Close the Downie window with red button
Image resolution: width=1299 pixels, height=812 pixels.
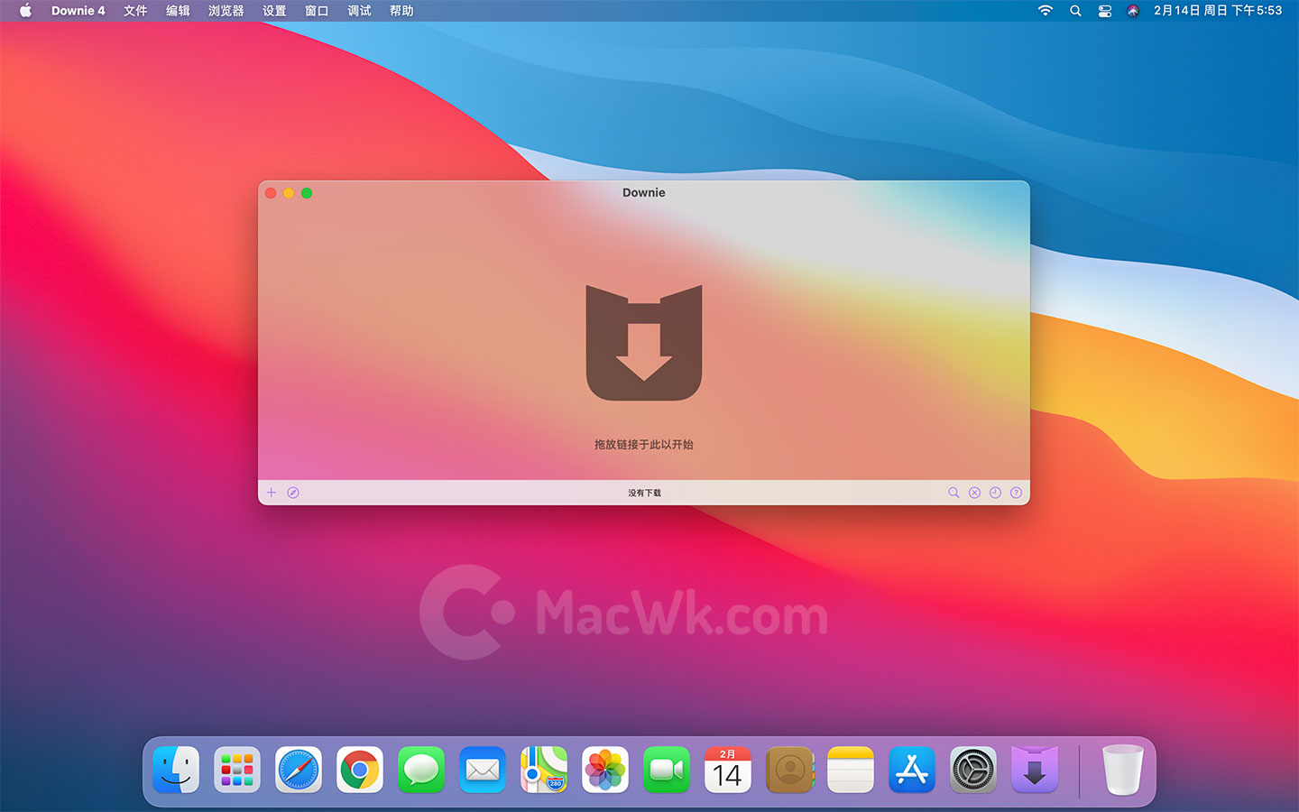(x=271, y=193)
